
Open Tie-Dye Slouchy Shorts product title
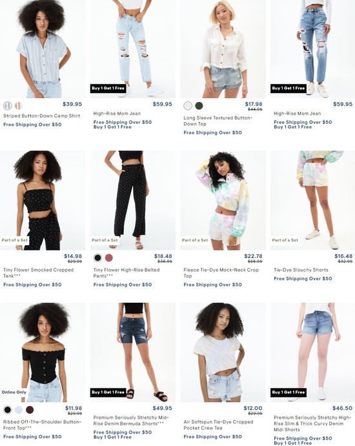tap(301, 270)
